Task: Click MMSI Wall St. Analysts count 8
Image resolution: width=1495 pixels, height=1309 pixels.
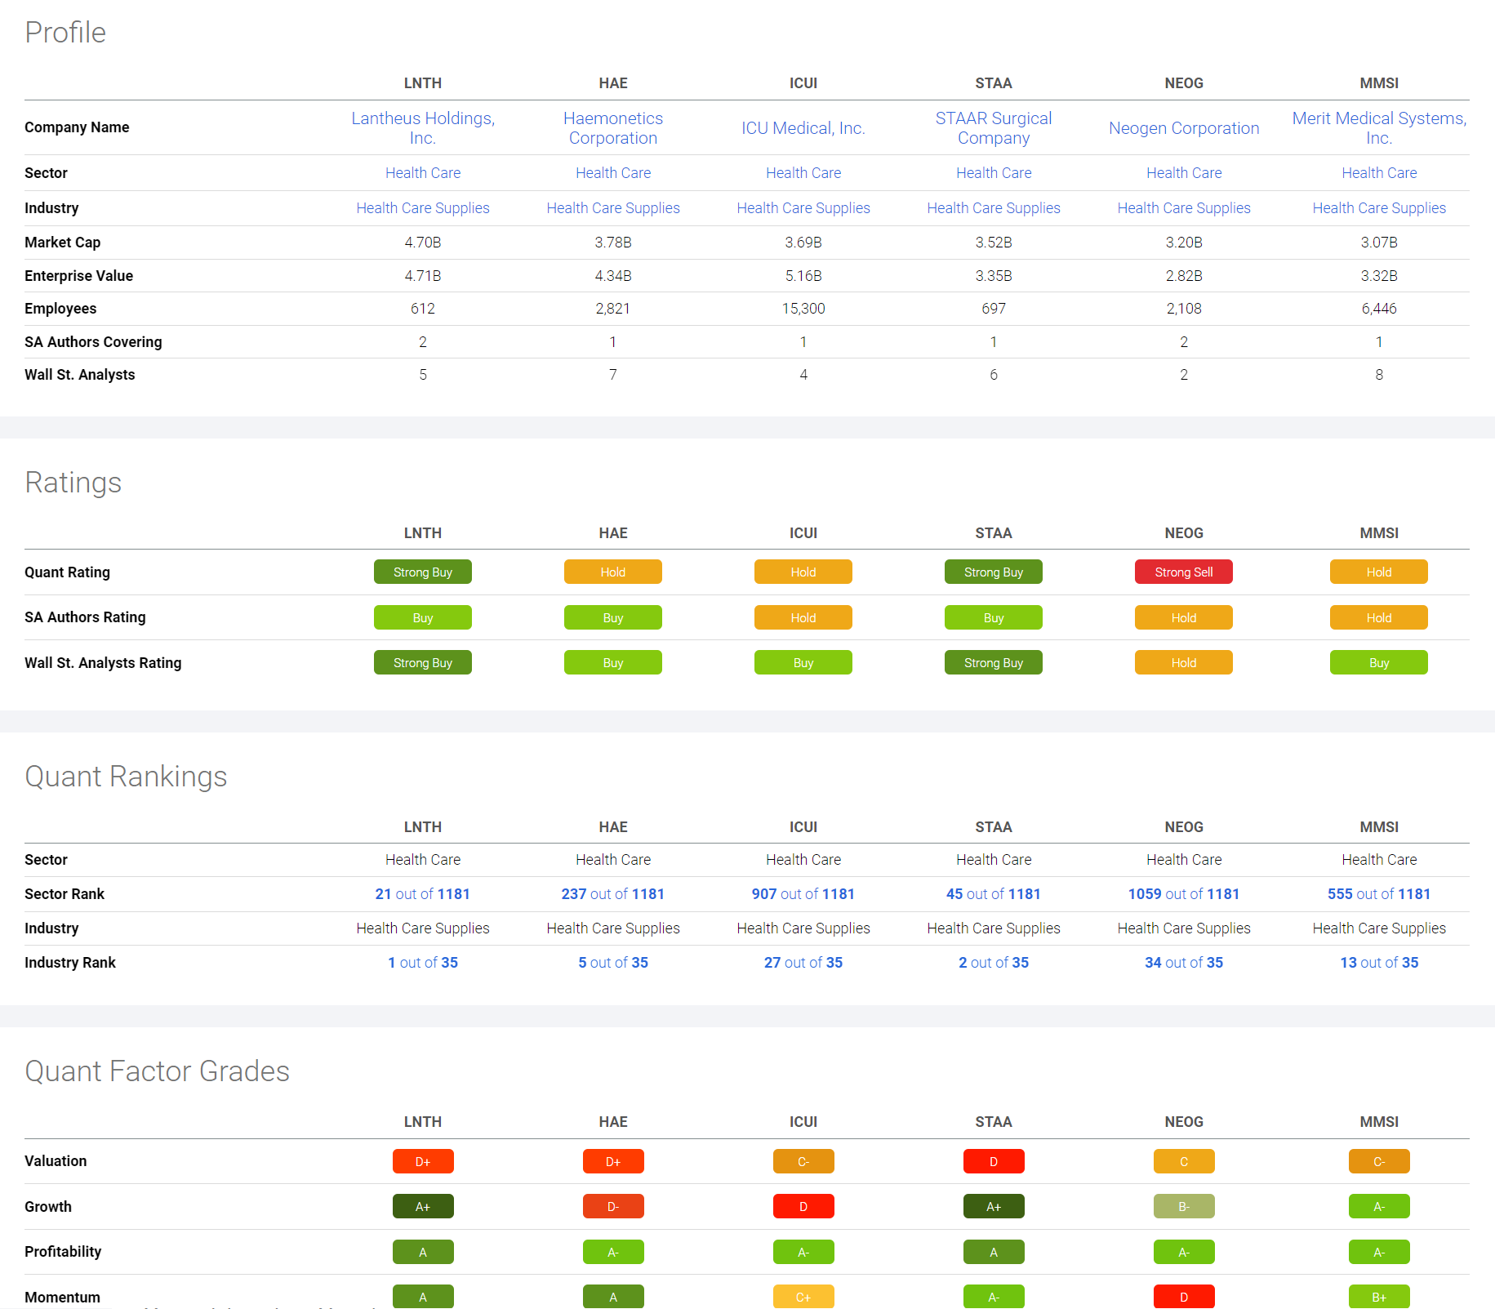Action: pos(1379,375)
